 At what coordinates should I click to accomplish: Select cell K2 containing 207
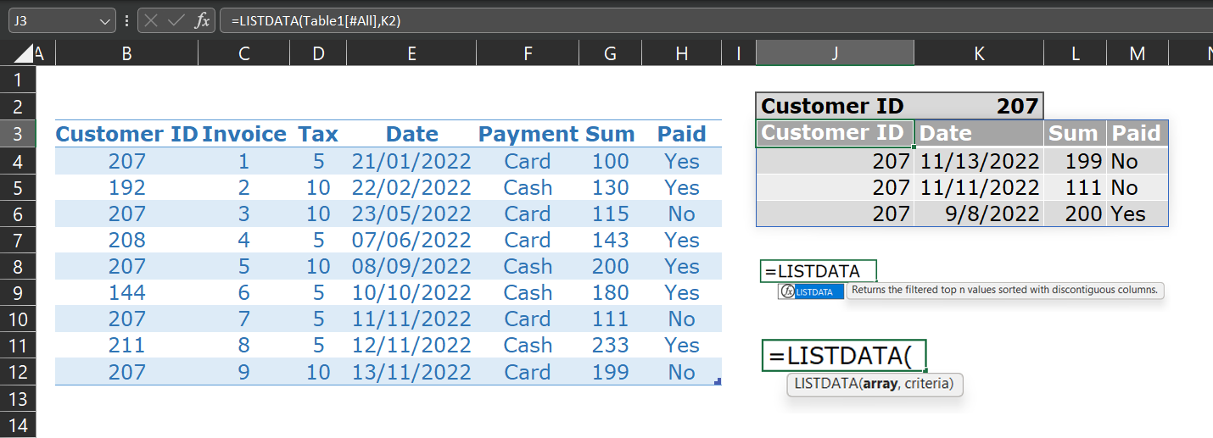[979, 106]
